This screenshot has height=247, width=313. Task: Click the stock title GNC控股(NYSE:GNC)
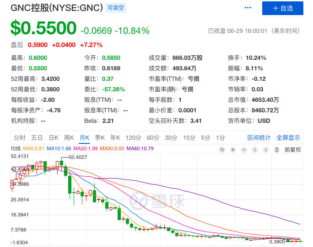click(57, 8)
